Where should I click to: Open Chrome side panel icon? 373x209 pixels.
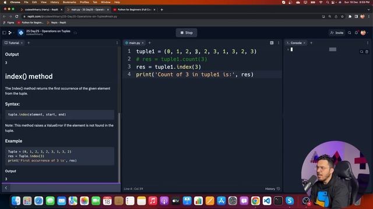[x=356, y=16]
